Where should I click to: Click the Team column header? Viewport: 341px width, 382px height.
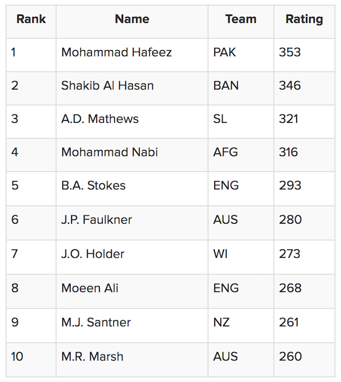pyautogui.click(x=240, y=19)
